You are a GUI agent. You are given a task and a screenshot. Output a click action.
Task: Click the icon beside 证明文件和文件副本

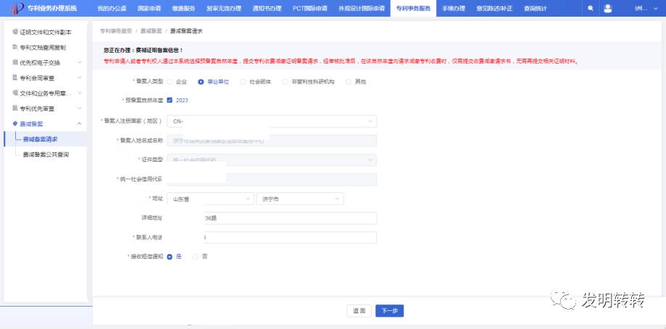[15, 32]
